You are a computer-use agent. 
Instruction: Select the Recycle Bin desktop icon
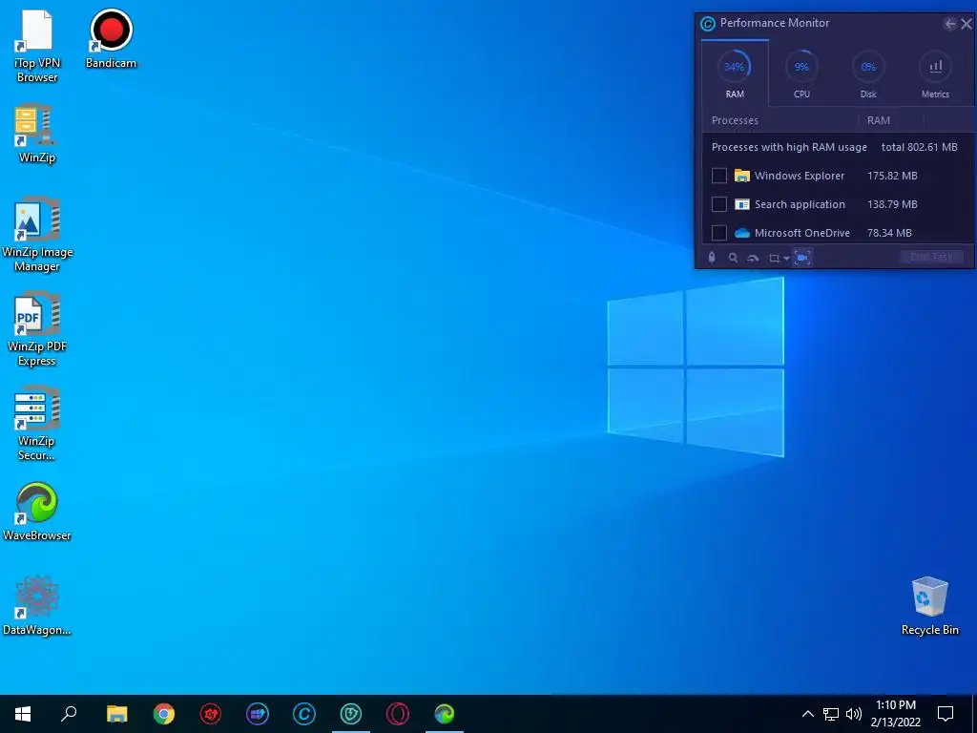pyautogui.click(x=929, y=606)
